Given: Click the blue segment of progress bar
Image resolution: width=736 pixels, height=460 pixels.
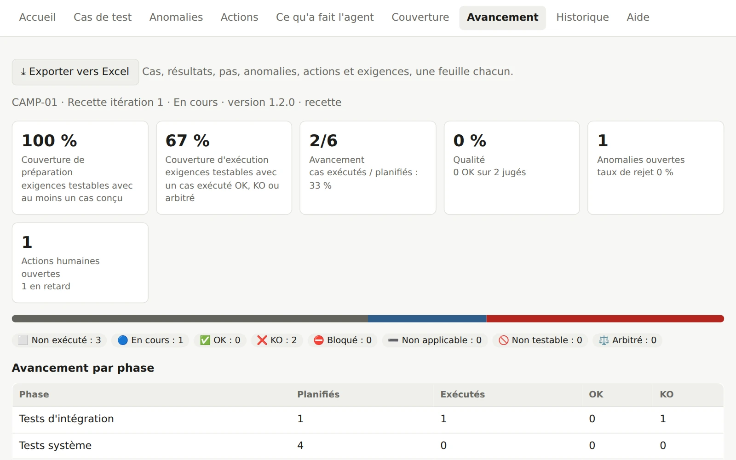Looking at the screenshot, I should (x=427, y=319).
